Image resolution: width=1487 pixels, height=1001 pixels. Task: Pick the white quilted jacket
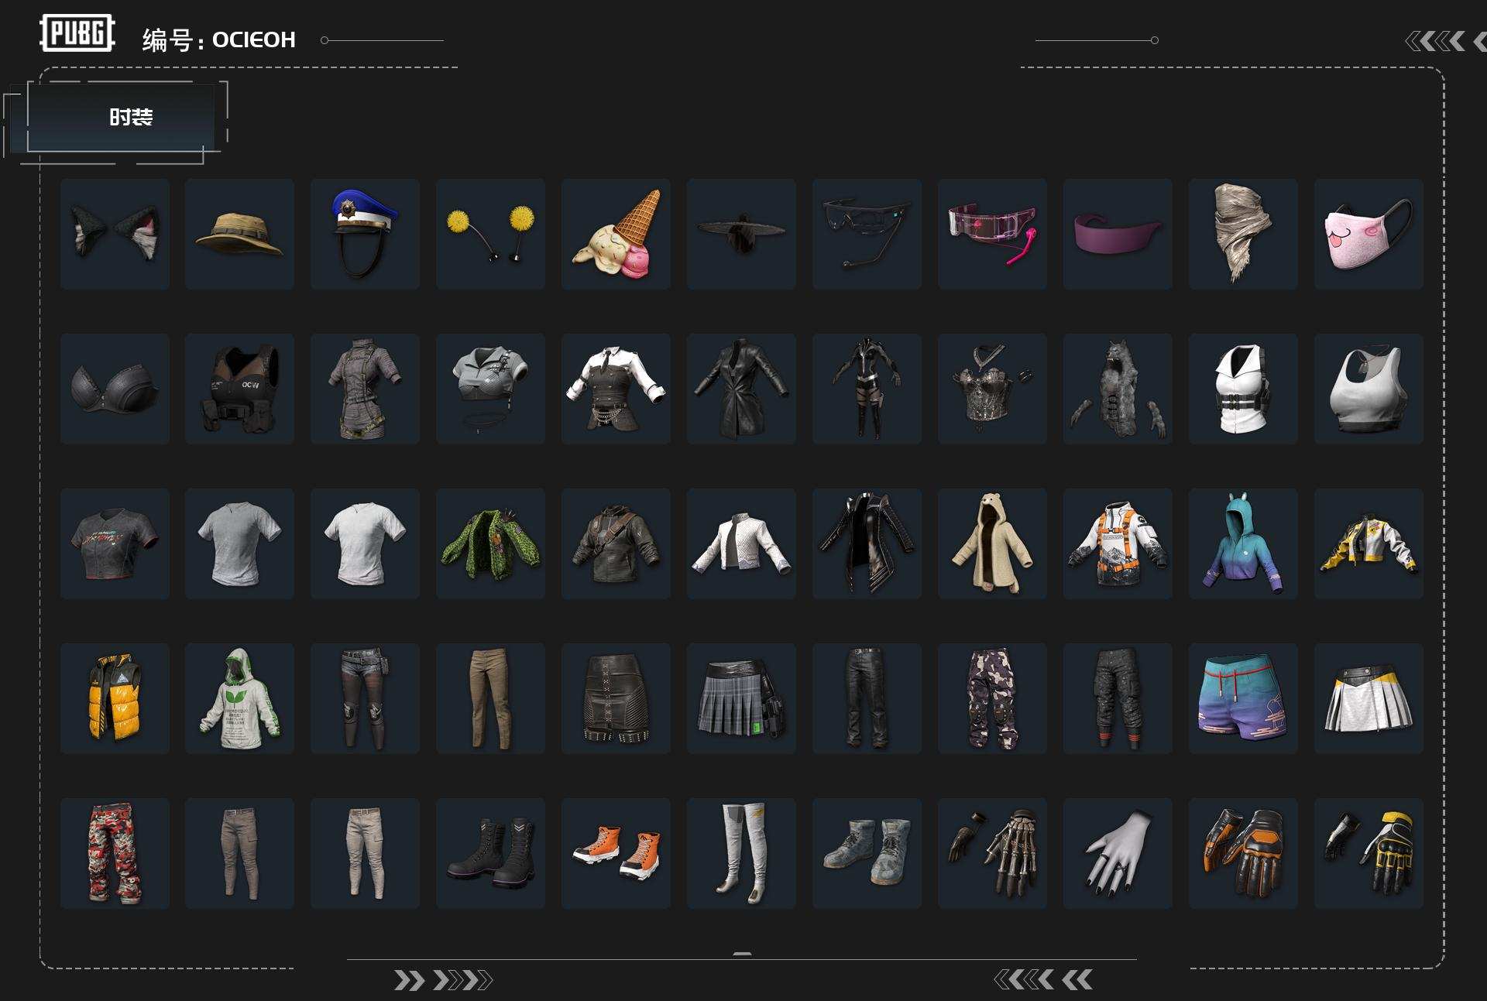tap(741, 543)
